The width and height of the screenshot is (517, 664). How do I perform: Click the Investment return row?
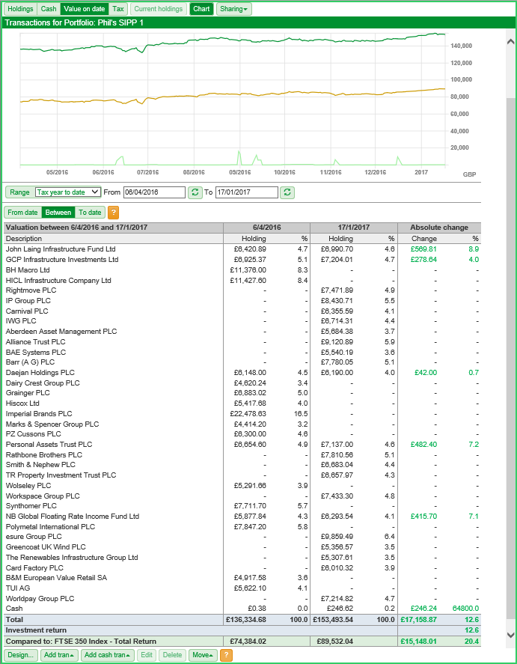pos(242,630)
